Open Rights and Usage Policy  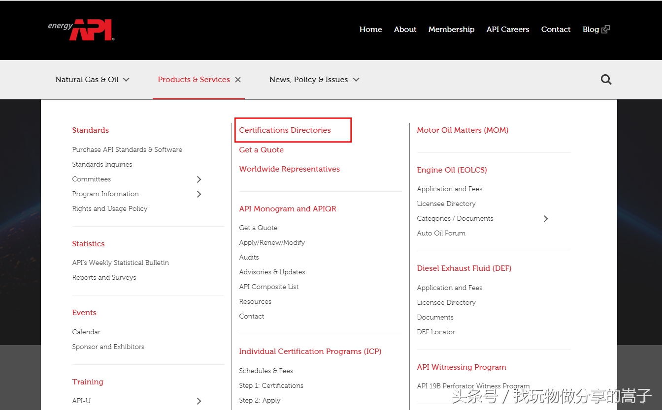(110, 208)
